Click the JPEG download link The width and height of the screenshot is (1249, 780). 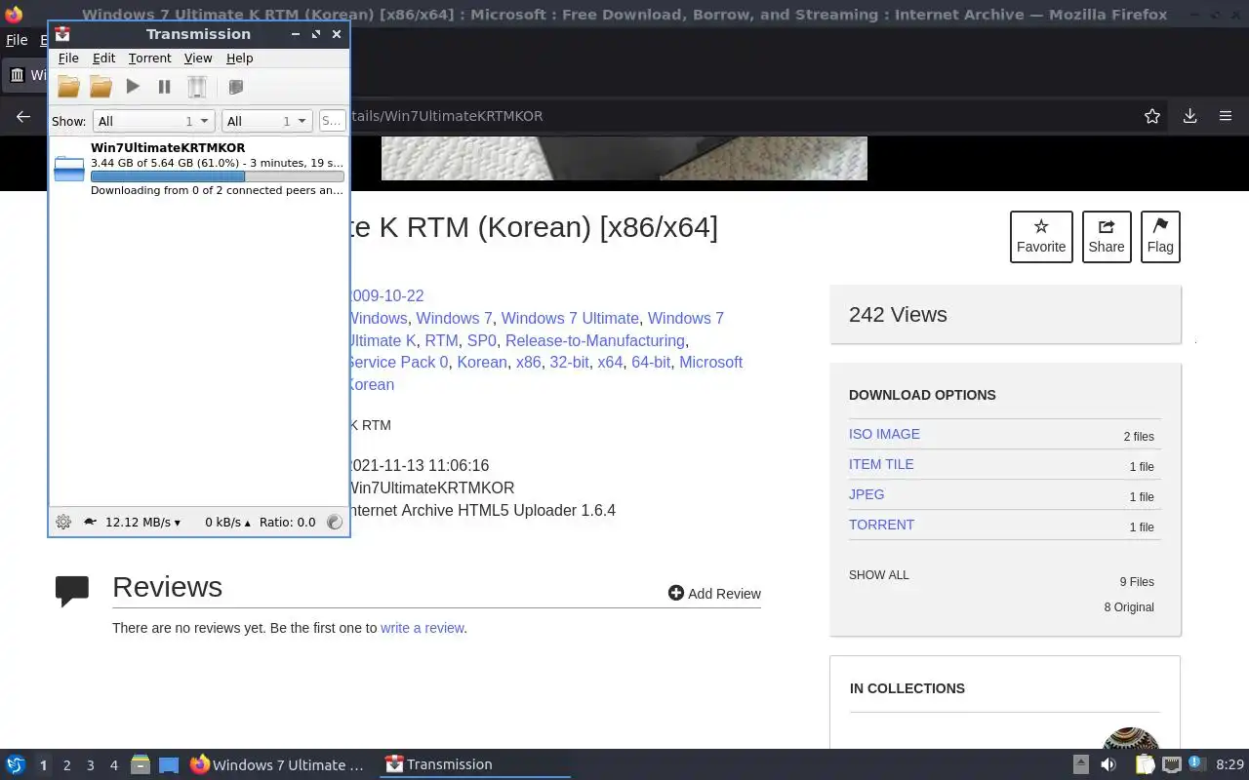tap(866, 494)
